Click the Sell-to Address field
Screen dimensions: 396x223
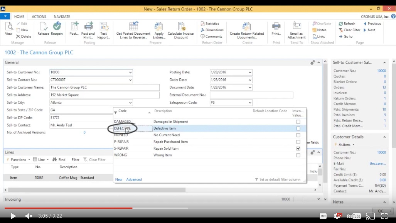104,95
